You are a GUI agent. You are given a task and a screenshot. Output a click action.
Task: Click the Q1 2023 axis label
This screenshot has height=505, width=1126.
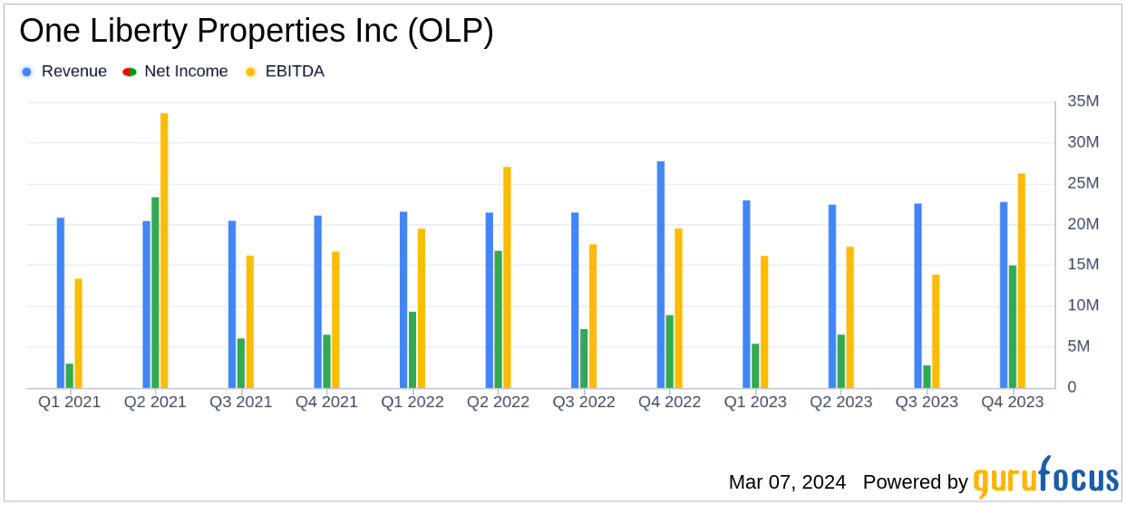755,402
